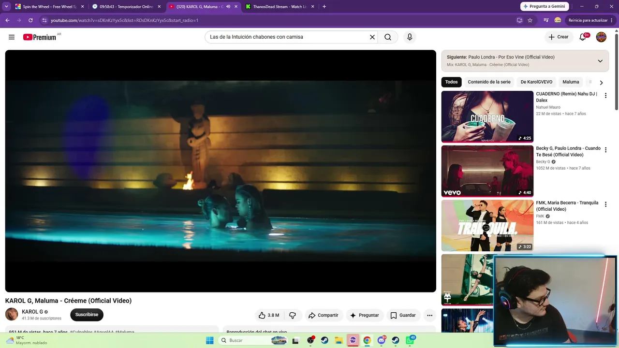Dislike the Créeme video
The height and width of the screenshot is (348, 619).
293,315
